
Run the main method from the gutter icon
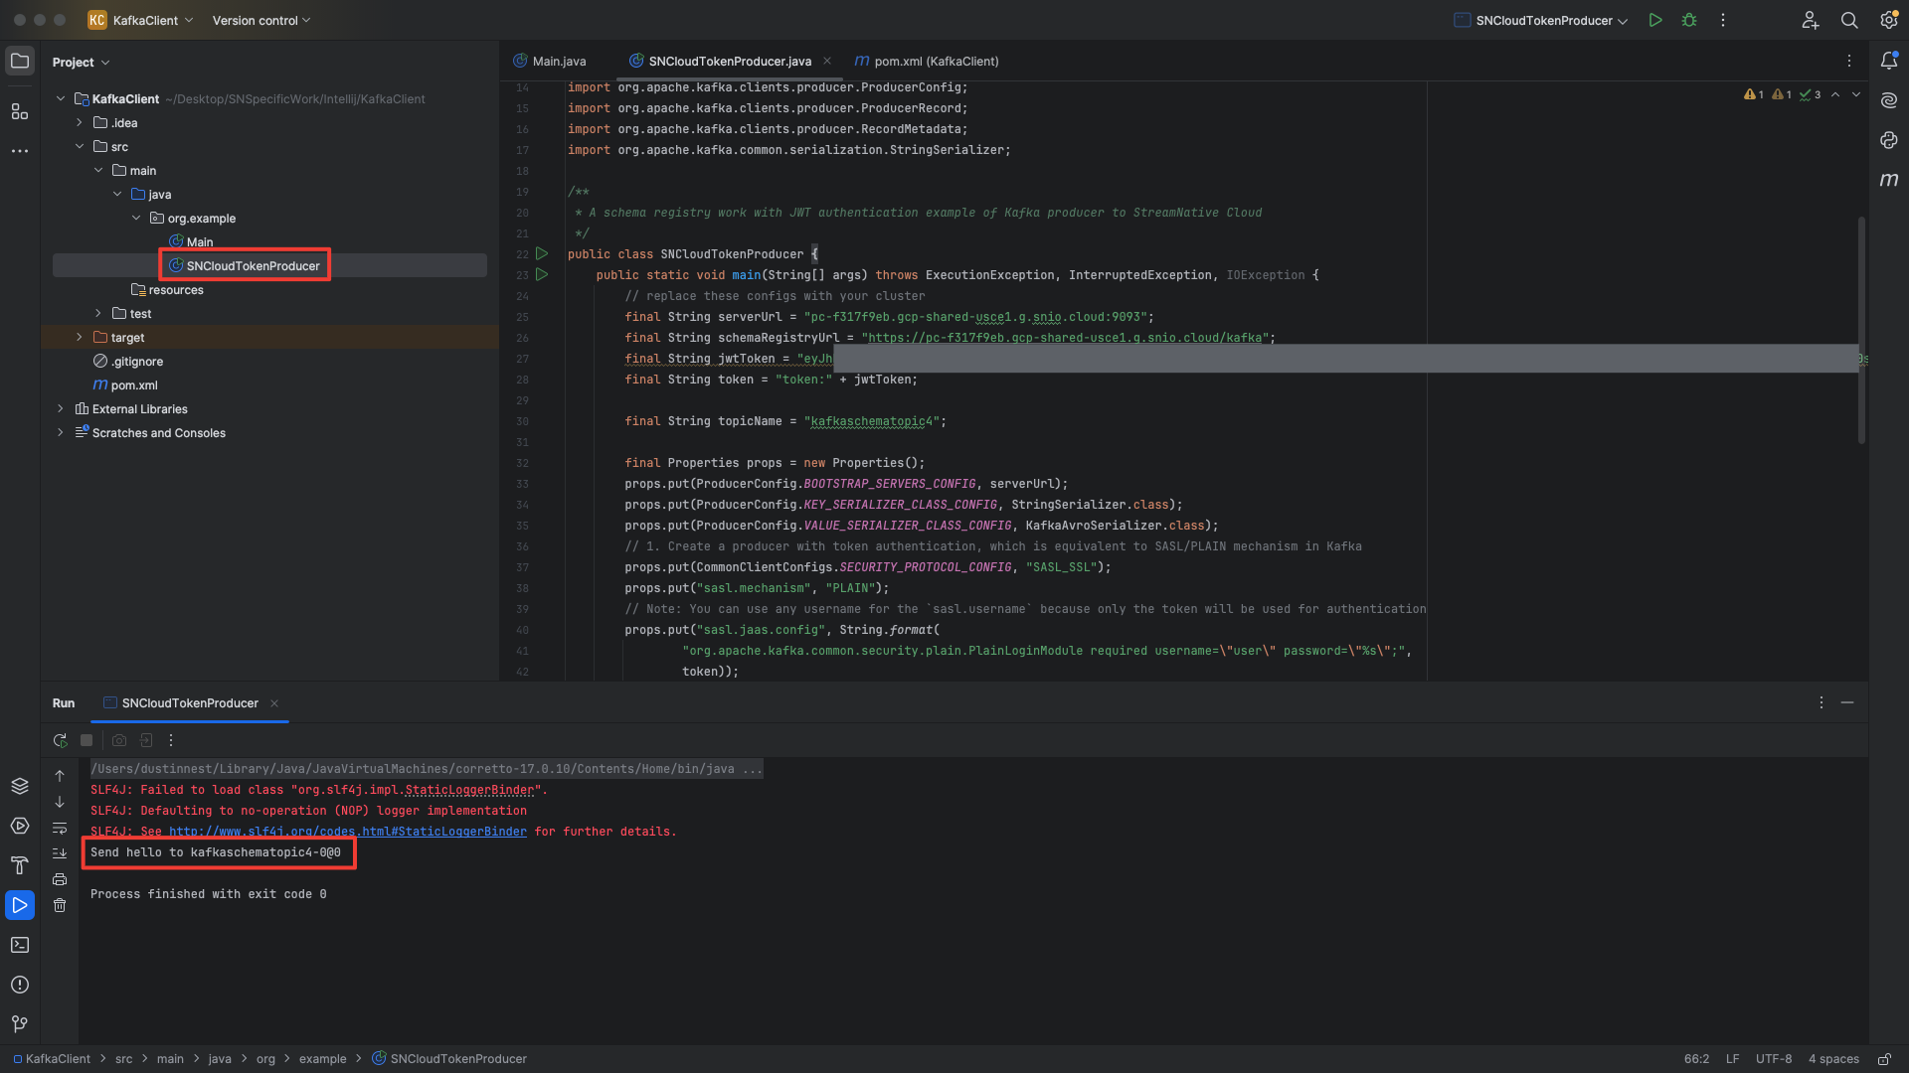pos(542,275)
